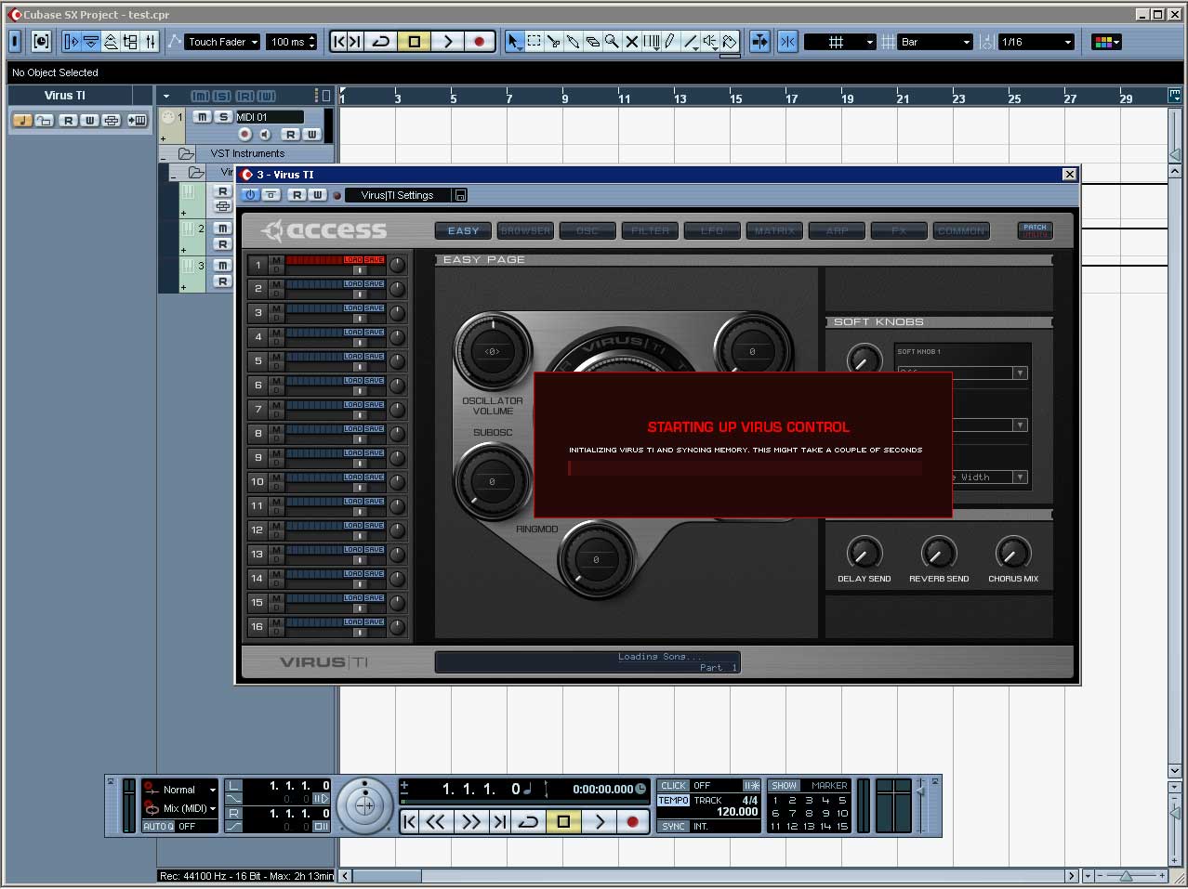
Task: Switch to the EASY tab
Action: pos(463,230)
